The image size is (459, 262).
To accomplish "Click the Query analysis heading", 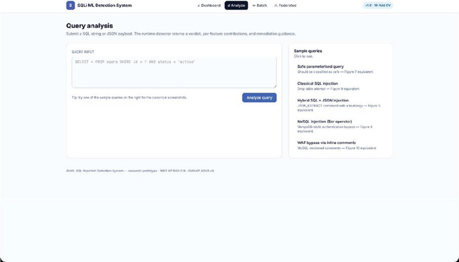I will pos(90,26).
